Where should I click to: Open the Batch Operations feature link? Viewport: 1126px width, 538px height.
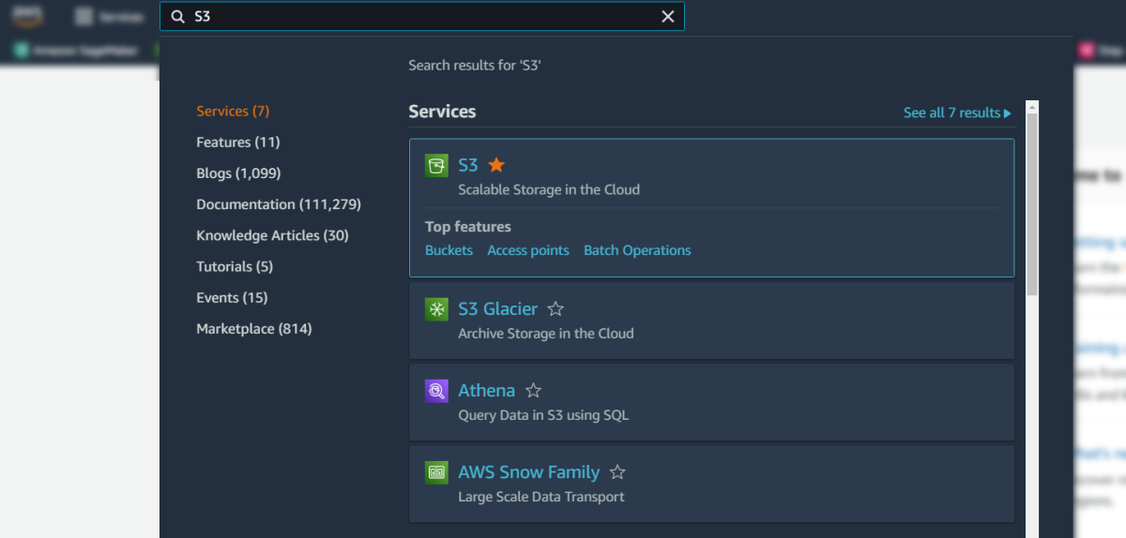637,250
